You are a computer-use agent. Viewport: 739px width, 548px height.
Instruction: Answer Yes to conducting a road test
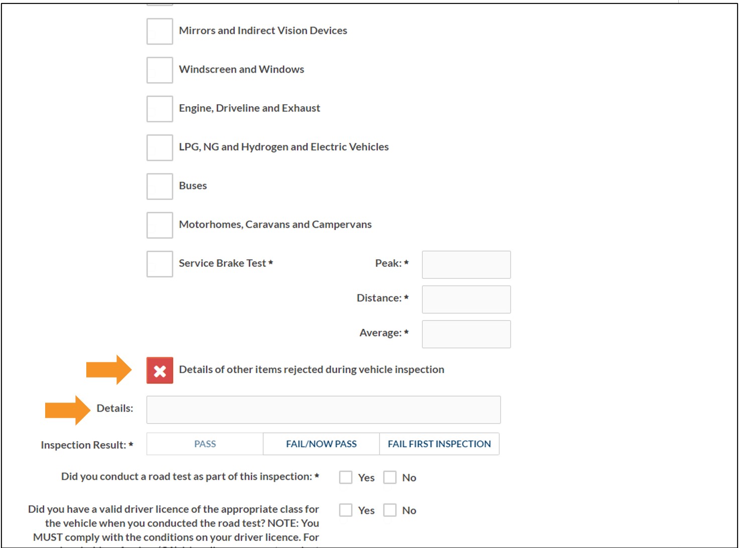tap(346, 477)
